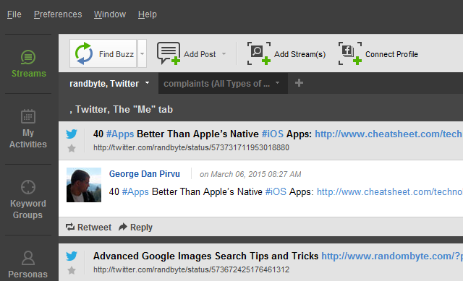The image size is (463, 281).
Task: Click the Personas sidebar label
Action: [x=27, y=274]
